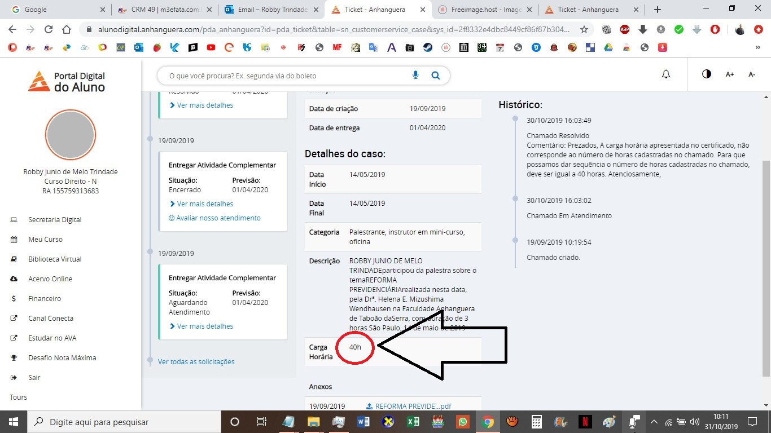
Task: Open Task View on taskbar
Action: pyautogui.click(x=262, y=422)
